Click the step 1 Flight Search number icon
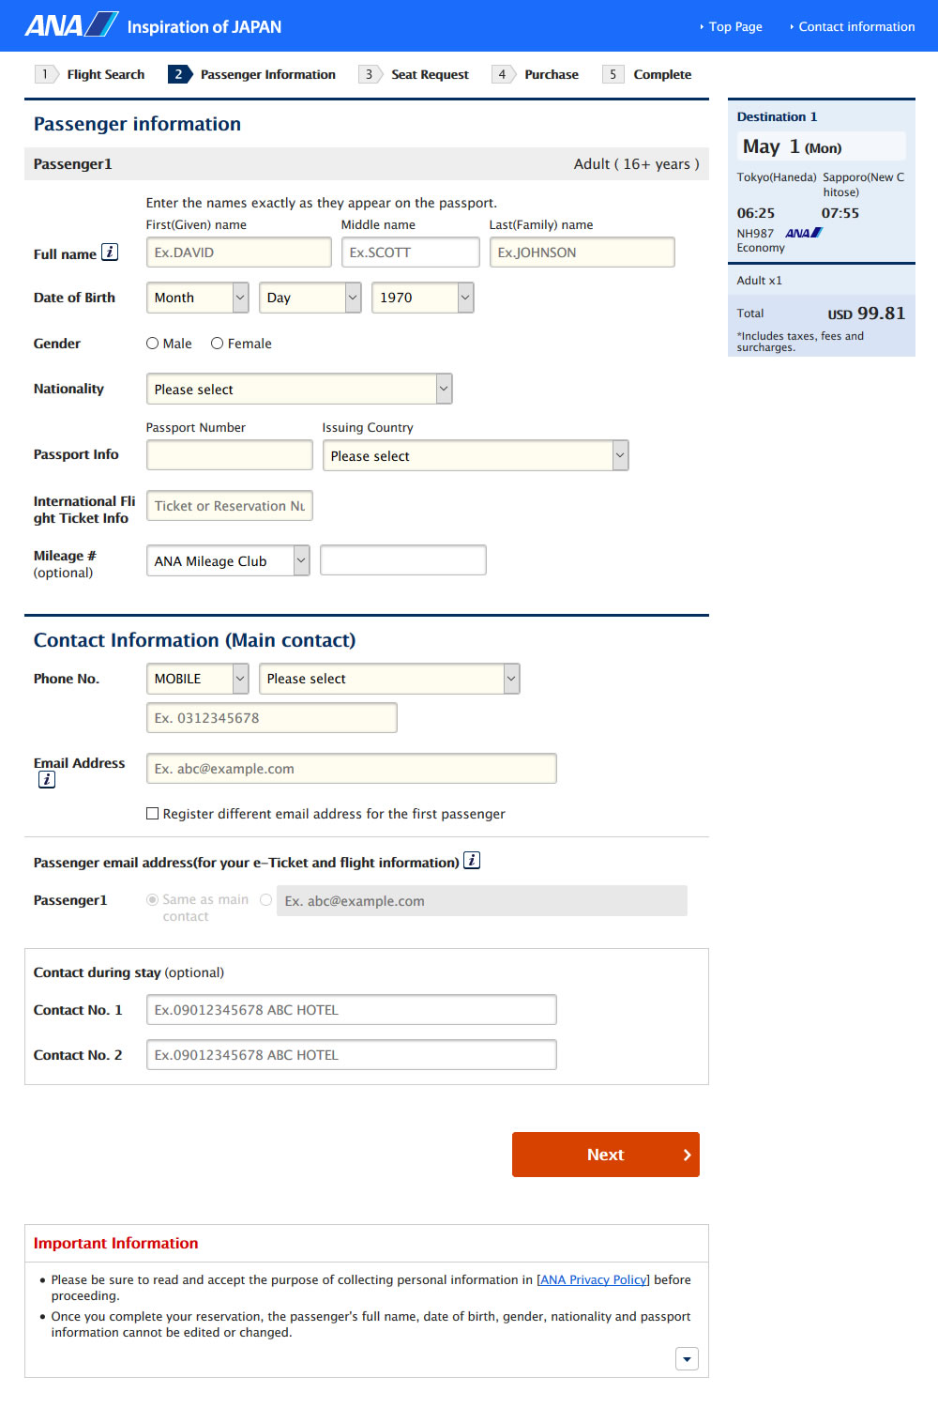The width and height of the screenshot is (938, 1408). tap(44, 74)
